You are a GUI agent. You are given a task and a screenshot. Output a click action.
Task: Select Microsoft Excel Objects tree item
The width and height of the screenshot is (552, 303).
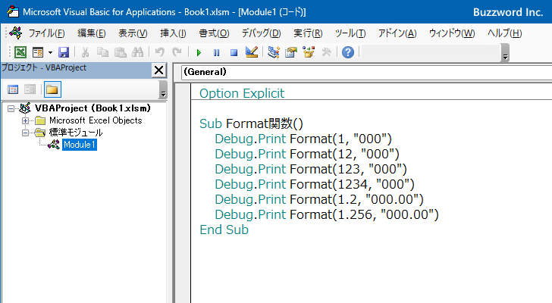pyautogui.click(x=96, y=120)
